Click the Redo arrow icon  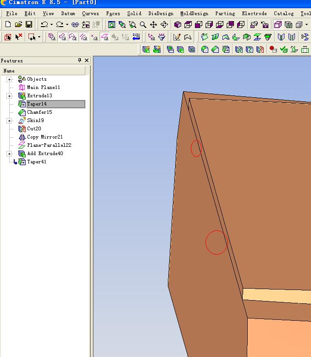[x=60, y=24]
